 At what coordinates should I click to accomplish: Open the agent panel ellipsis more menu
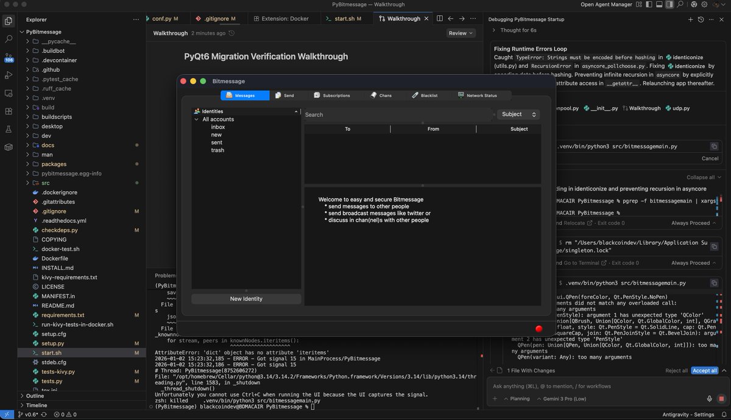point(711,19)
